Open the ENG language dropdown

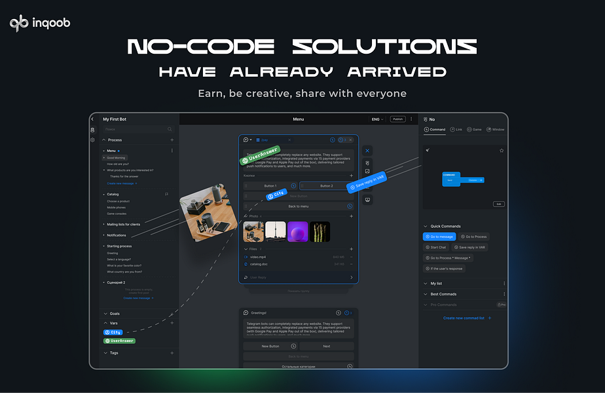click(x=377, y=119)
